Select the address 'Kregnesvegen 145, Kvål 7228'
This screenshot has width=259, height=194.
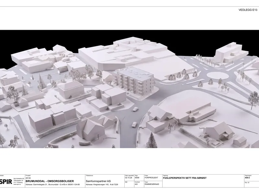[106, 185]
